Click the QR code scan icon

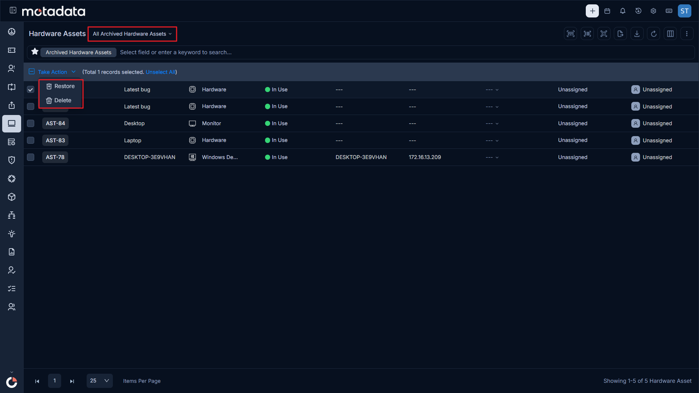coord(604,34)
